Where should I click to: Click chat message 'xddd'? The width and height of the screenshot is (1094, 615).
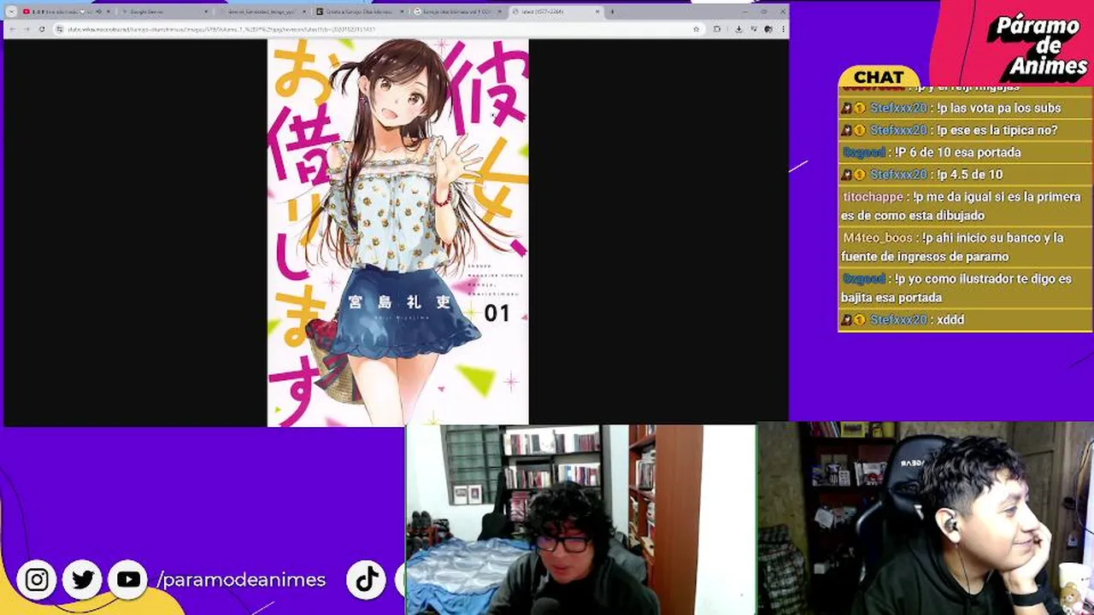[x=950, y=319]
